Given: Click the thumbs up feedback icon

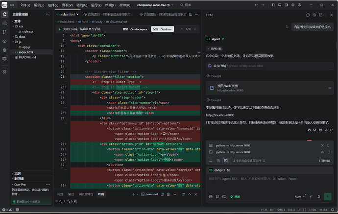Looking at the screenshot, I should tap(309, 130).
